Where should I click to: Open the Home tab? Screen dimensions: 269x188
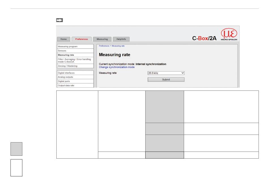click(x=63, y=39)
